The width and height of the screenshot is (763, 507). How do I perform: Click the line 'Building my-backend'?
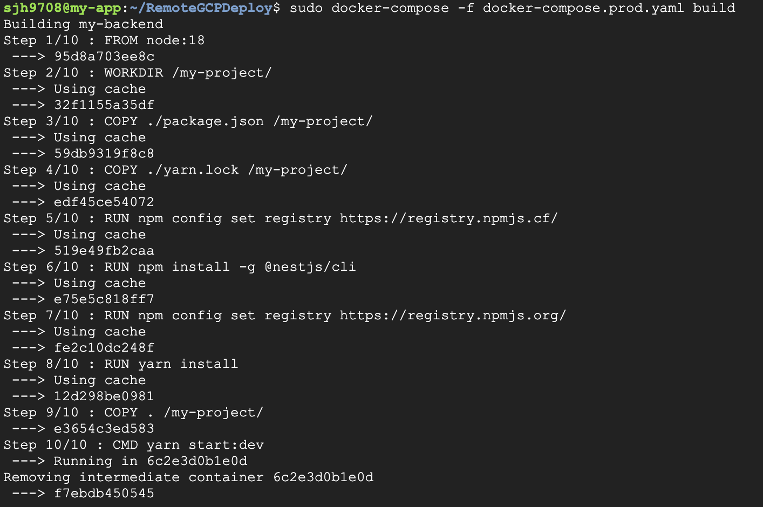(x=83, y=24)
